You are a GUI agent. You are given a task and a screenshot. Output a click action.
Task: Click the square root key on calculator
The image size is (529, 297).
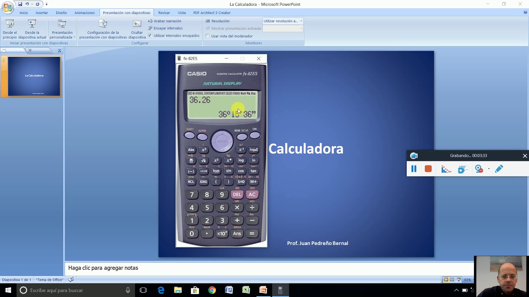(x=203, y=160)
